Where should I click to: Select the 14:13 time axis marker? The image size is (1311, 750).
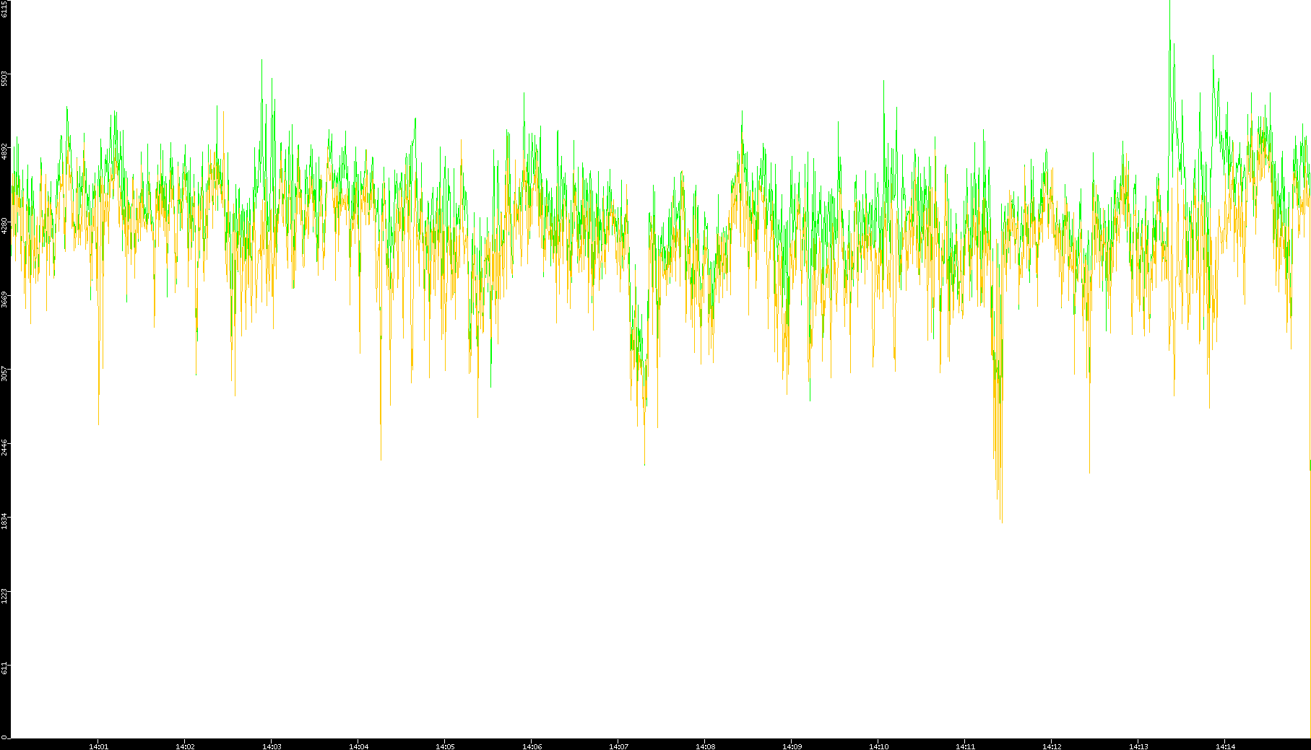pos(1138,746)
